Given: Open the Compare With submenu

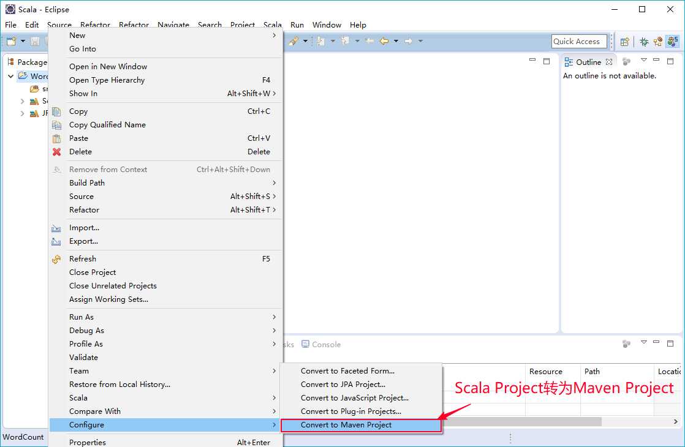Looking at the screenshot, I should [166, 411].
